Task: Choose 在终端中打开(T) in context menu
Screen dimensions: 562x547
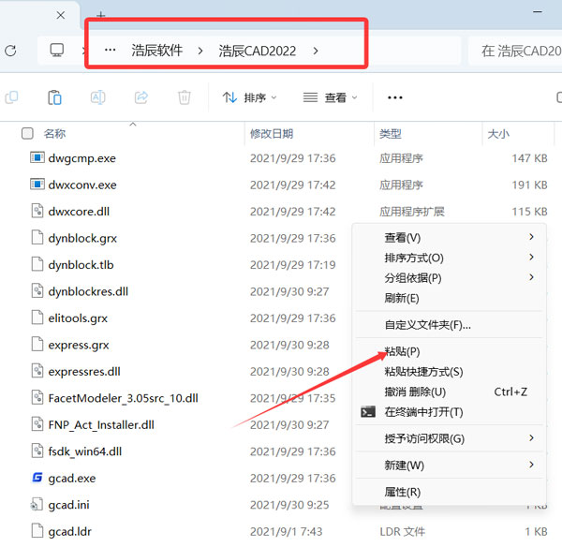Action: click(x=450, y=412)
